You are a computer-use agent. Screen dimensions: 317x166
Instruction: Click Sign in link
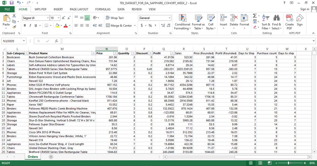pyautogui.click(x=305, y=9)
